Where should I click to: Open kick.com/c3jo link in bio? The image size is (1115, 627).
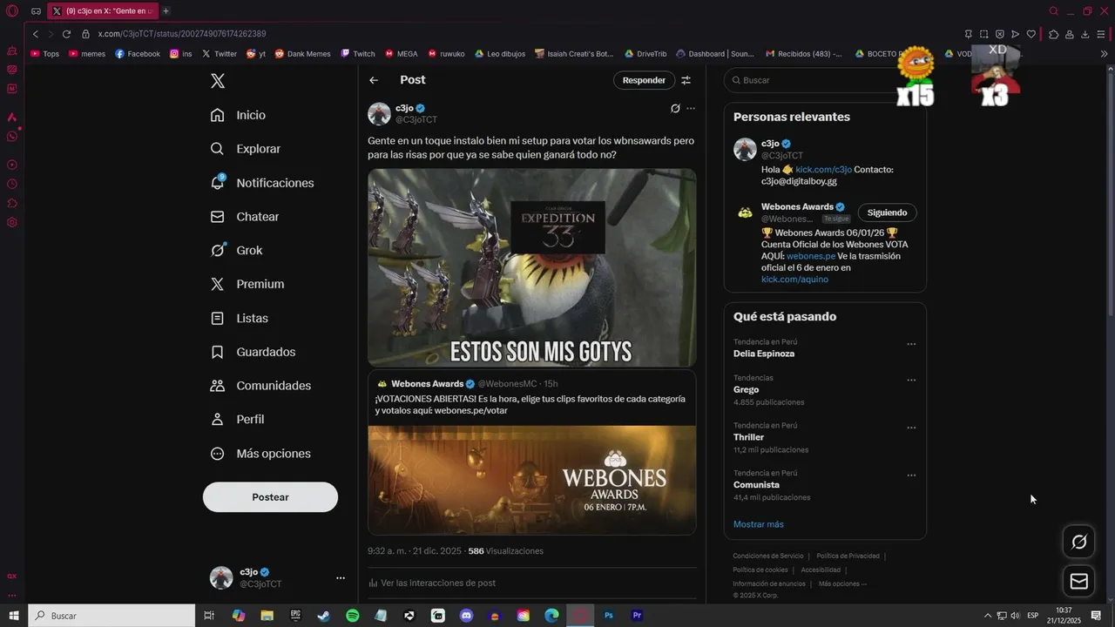[x=823, y=170]
